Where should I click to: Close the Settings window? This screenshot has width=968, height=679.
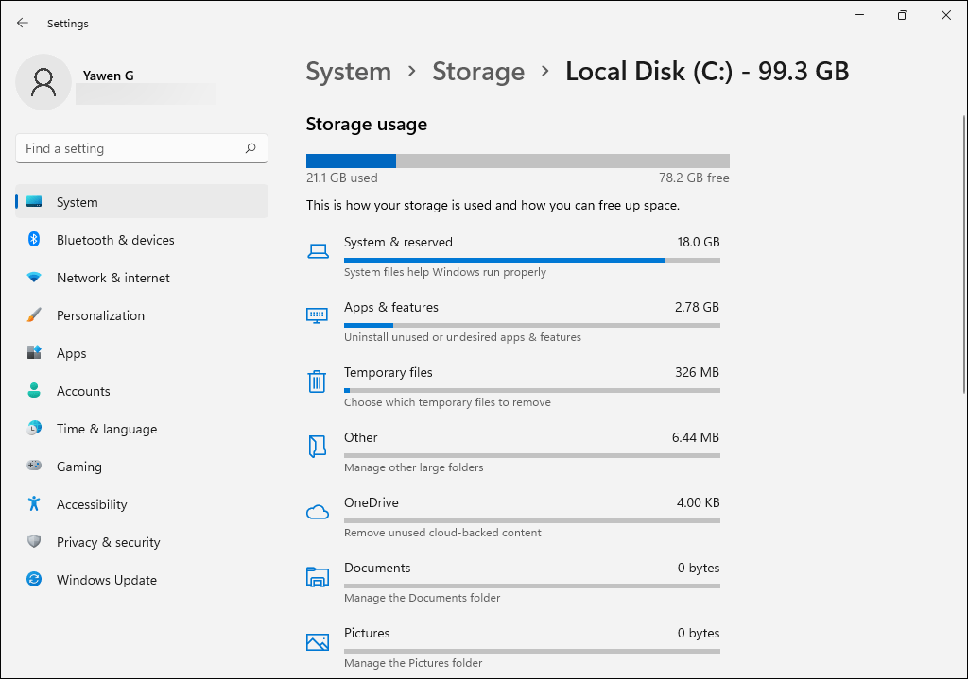(945, 15)
